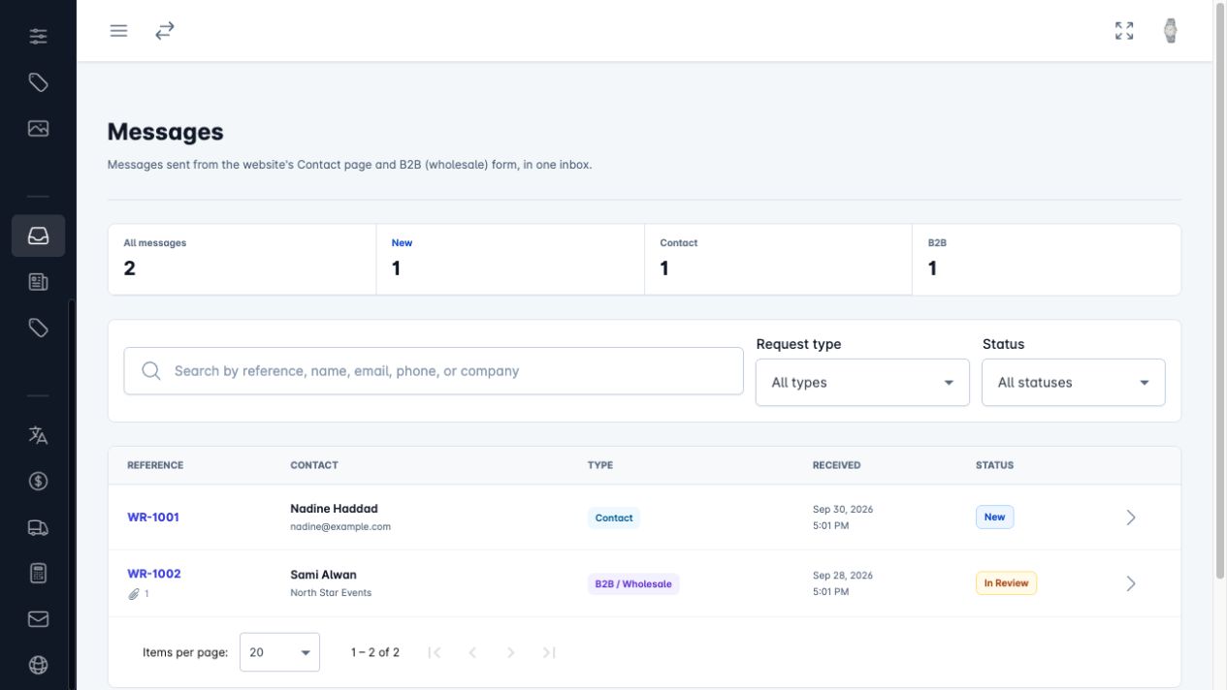Select the Contact stat tab
This screenshot has height=690, width=1227.
778,260
